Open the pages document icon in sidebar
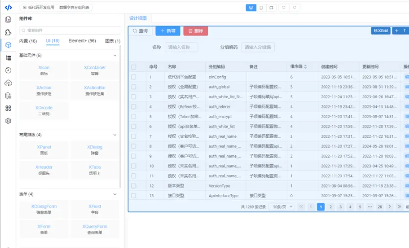The height and width of the screenshot is (248, 409). click(8, 20)
